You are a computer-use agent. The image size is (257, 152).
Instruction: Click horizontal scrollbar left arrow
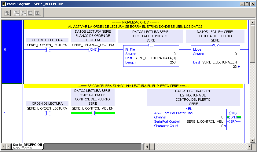click(147, 147)
